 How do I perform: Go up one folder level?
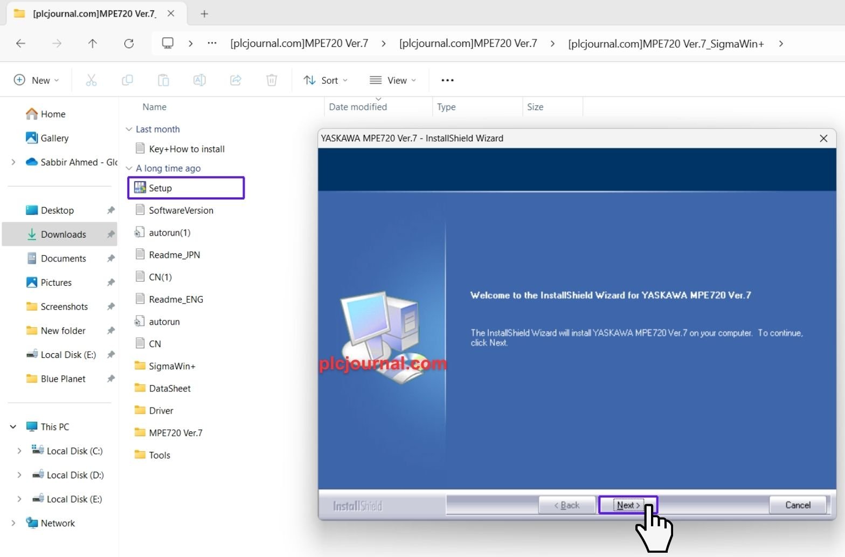pyautogui.click(x=93, y=44)
